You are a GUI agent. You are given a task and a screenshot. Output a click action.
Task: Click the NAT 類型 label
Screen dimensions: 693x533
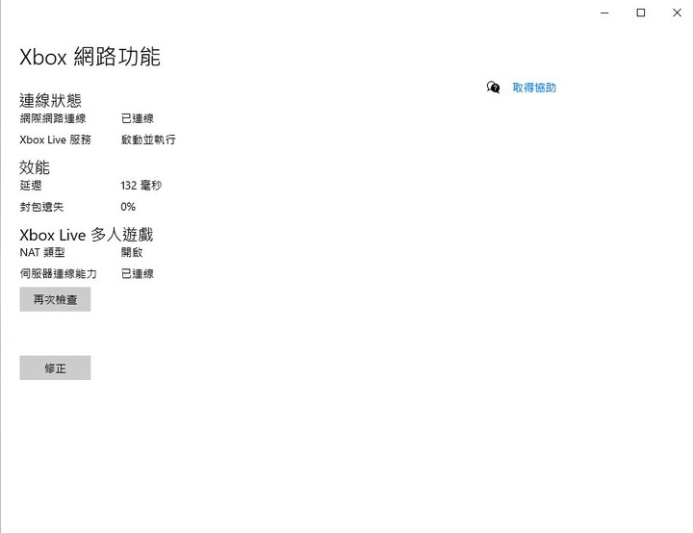[42, 252]
